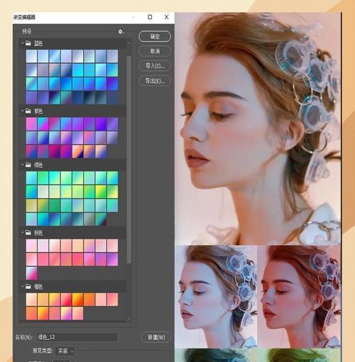Open the presets gear settings menu

click(121, 31)
